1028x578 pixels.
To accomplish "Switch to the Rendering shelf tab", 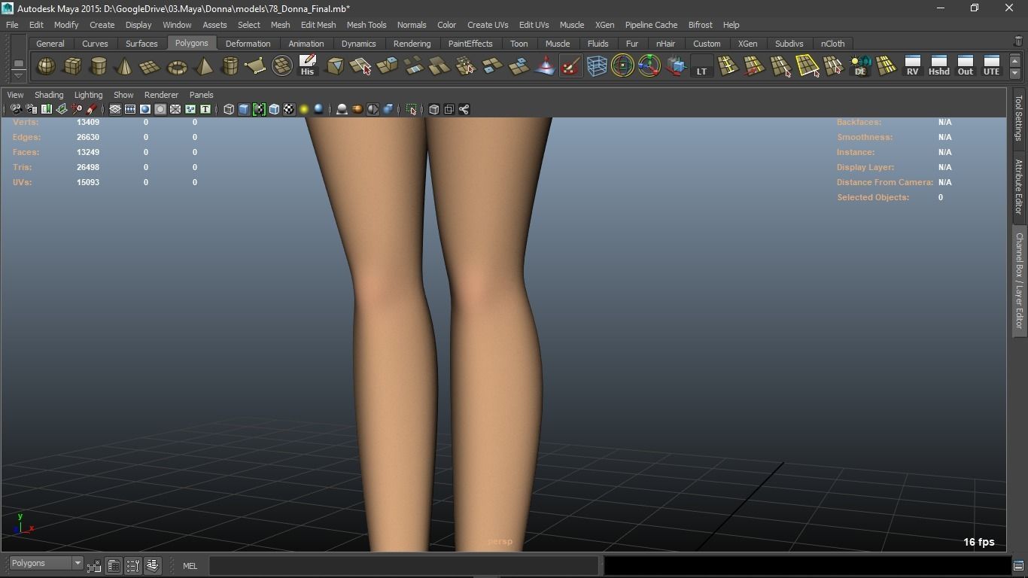I will [x=412, y=44].
